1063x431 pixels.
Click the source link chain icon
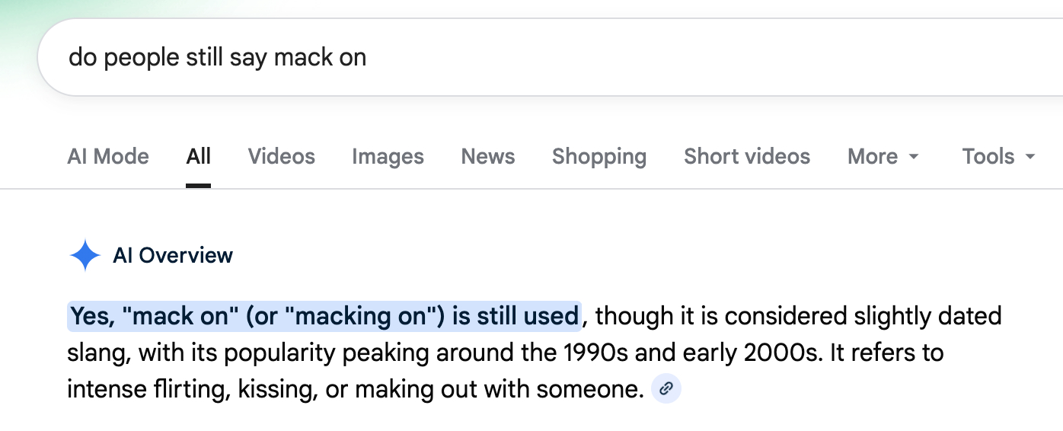tap(666, 389)
